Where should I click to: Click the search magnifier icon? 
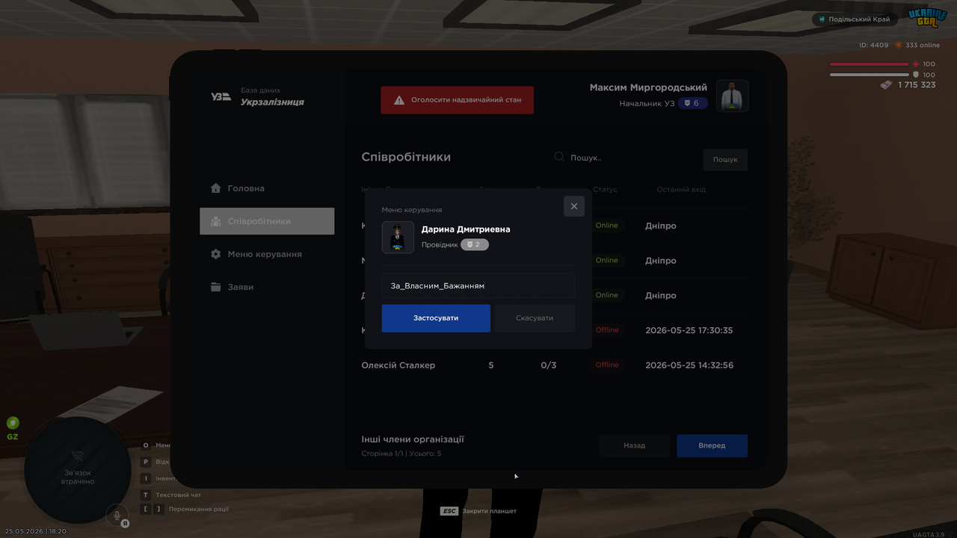[559, 157]
